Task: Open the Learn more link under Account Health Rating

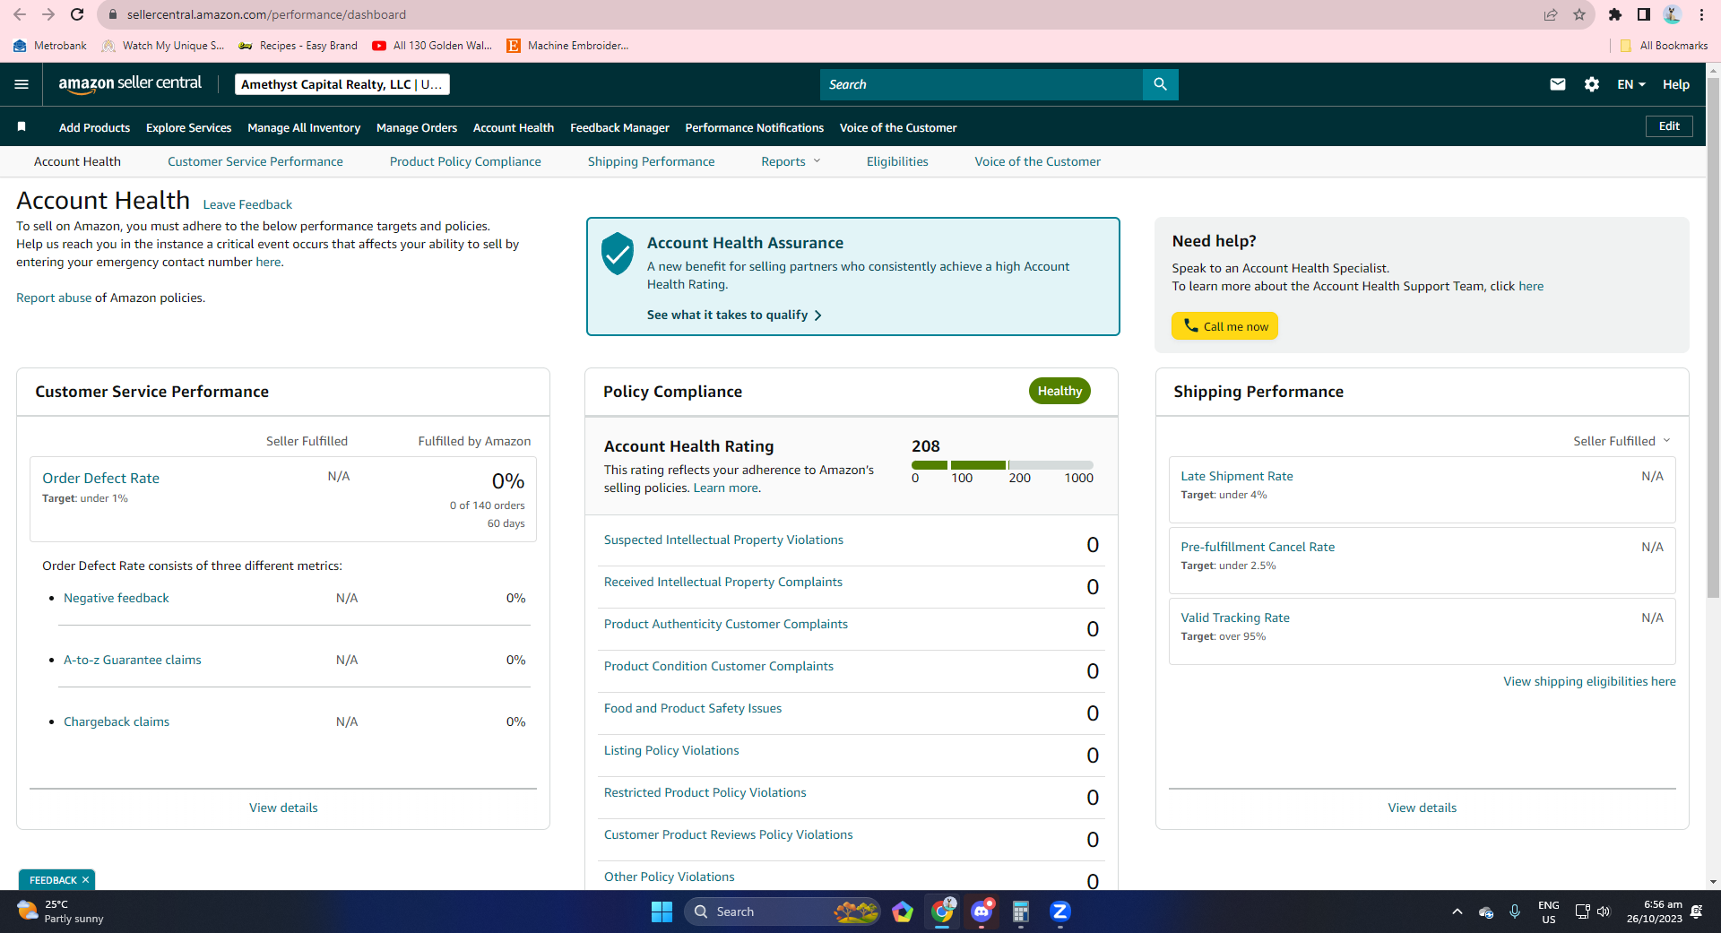Action: click(x=725, y=488)
